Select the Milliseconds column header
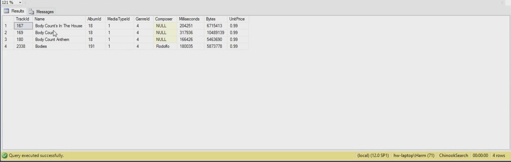The image size is (511, 162). [189, 19]
